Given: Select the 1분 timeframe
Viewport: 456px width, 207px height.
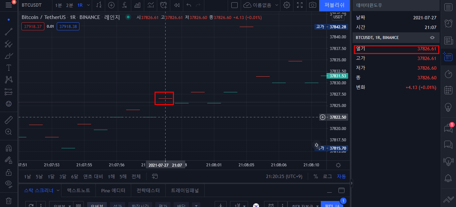Looking at the screenshot, I should pos(58,5).
